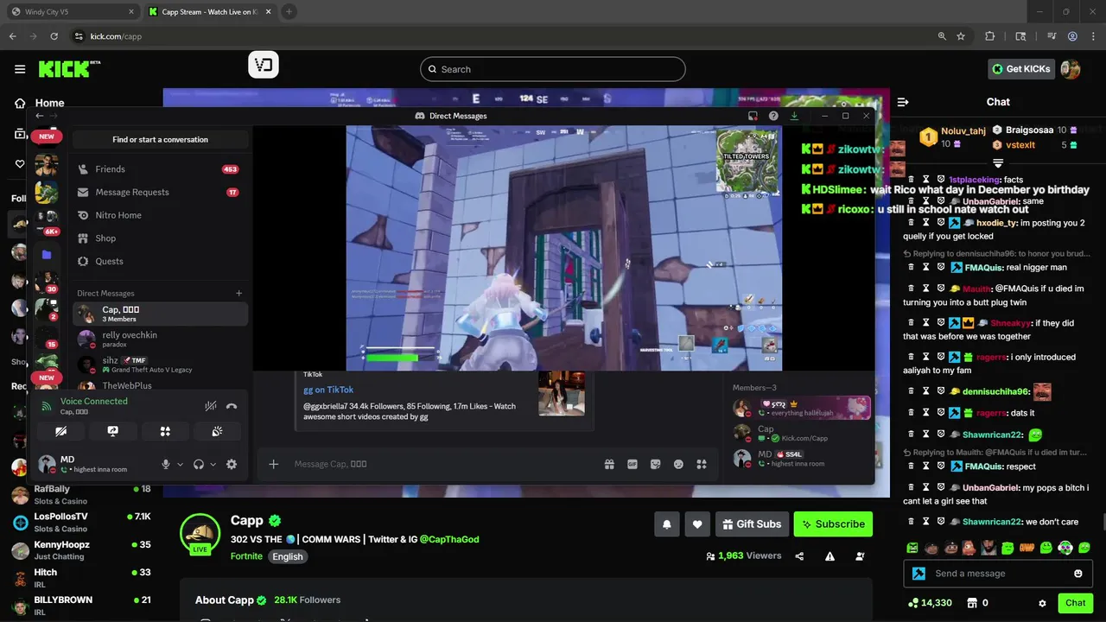Deafen with the Discord headphones icon
This screenshot has height=622, width=1106.
199,464
